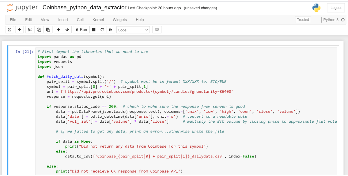The image size is (348, 176).
Task: Open the command palette keyboard icon
Action: pos(157,30)
